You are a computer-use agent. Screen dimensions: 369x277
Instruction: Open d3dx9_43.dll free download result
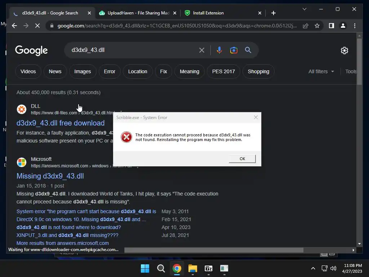point(61,123)
